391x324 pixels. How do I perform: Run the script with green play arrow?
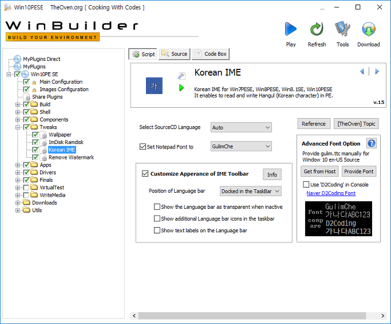[x=181, y=88]
